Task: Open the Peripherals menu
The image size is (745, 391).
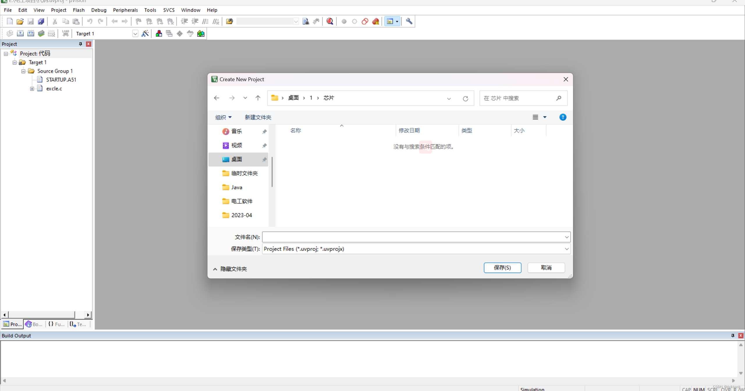Action: [x=125, y=10]
